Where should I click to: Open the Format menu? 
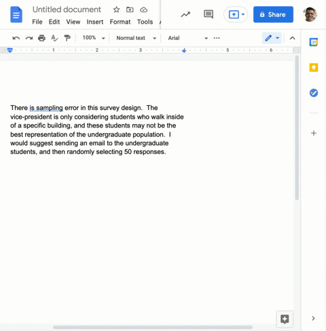click(120, 22)
